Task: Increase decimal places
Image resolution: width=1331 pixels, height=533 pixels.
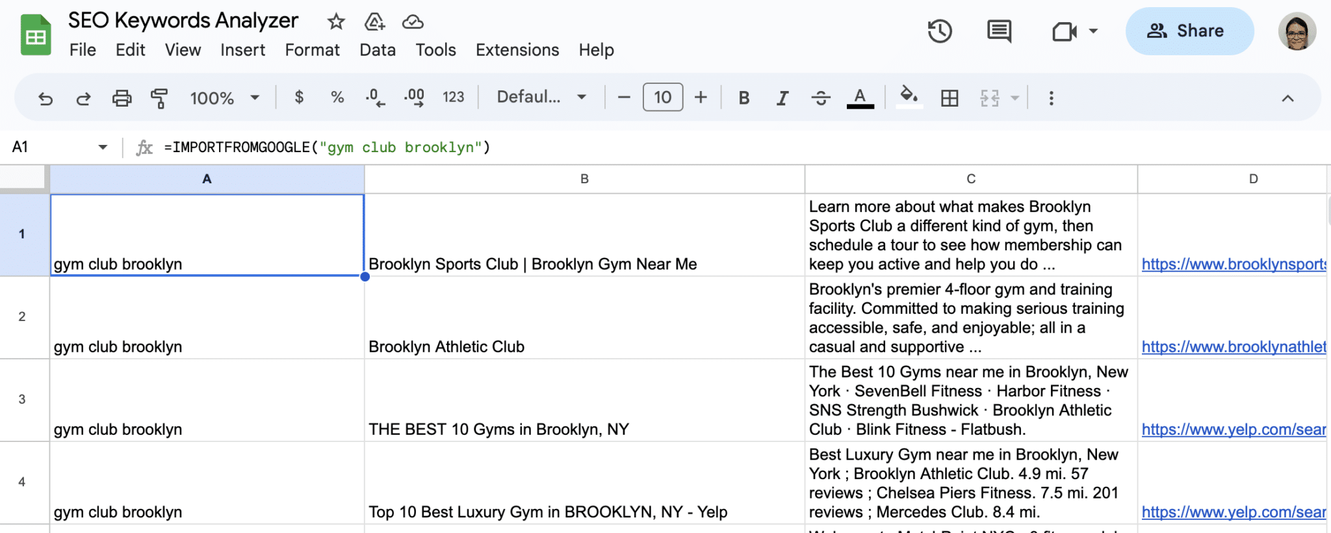Action: point(414,97)
